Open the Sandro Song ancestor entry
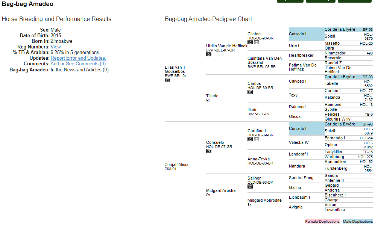The height and width of the screenshot is (231, 375). (301, 178)
